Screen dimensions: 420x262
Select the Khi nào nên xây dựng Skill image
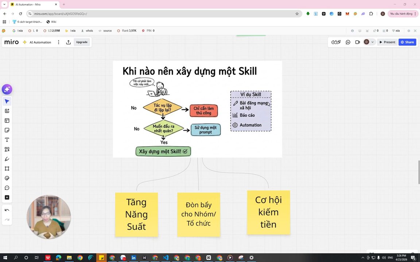[x=197, y=109]
